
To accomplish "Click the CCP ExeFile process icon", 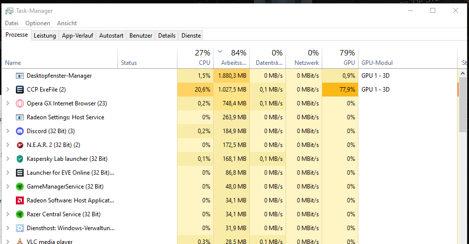I will 20,90.
